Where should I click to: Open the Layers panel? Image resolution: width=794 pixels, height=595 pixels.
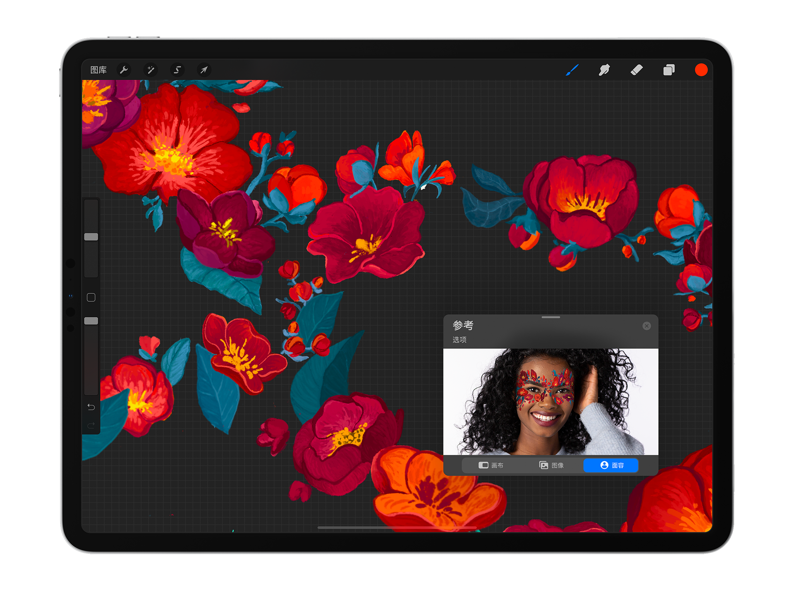click(669, 70)
